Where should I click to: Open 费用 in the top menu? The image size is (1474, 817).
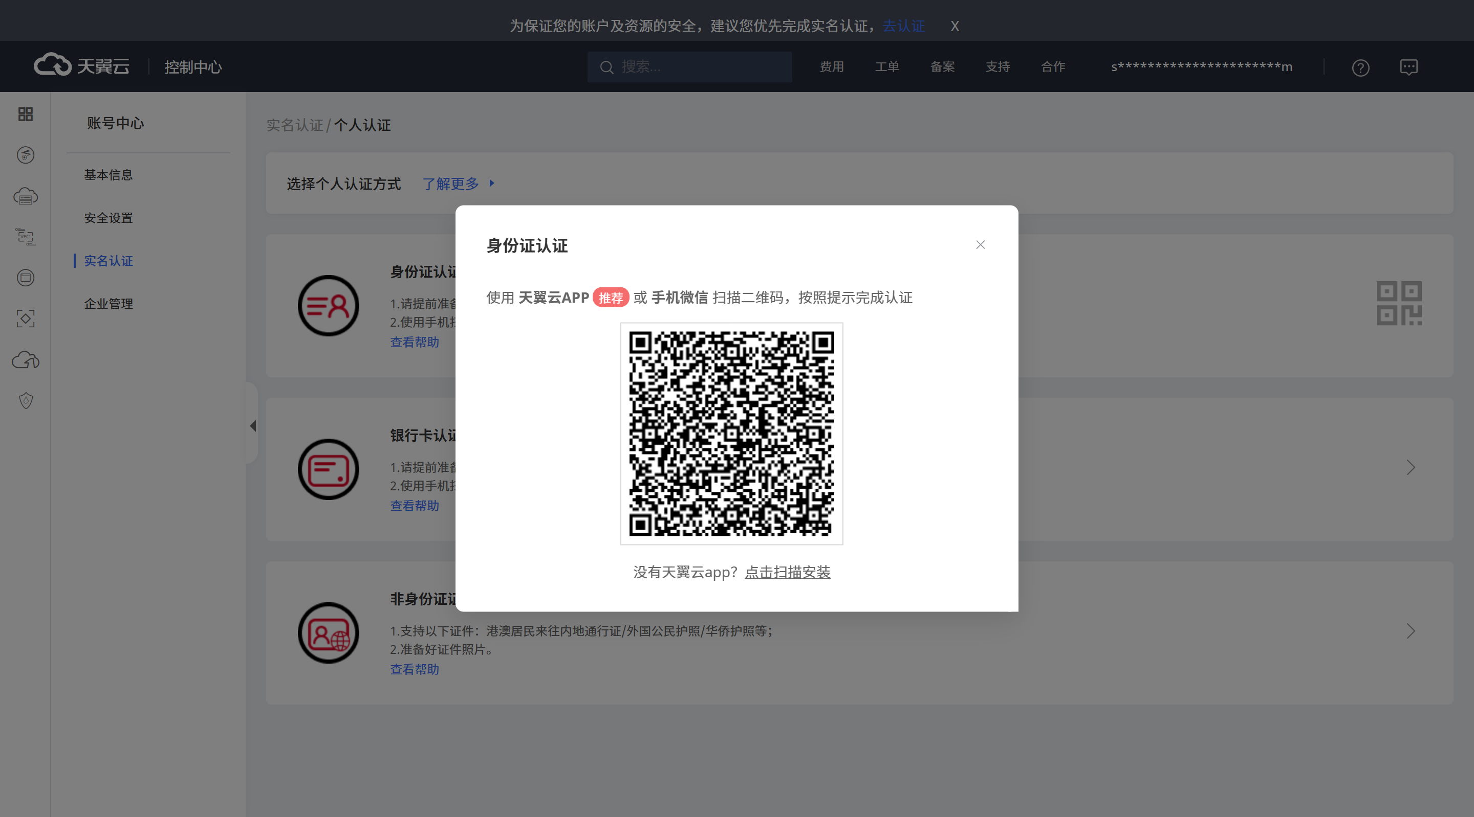(x=831, y=67)
